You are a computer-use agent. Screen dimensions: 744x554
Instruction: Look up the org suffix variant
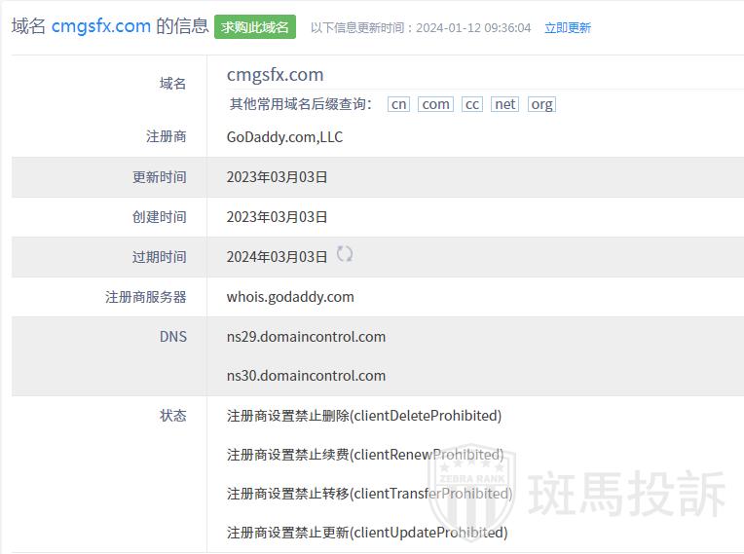[541, 104]
